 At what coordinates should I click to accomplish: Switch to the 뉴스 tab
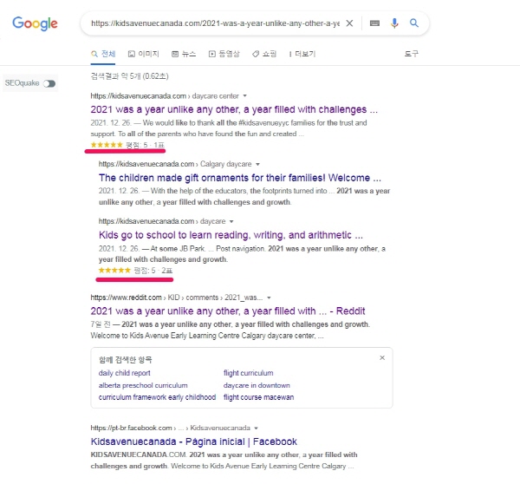click(184, 54)
